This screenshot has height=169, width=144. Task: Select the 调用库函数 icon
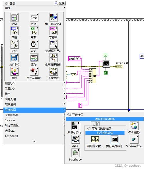(95, 139)
